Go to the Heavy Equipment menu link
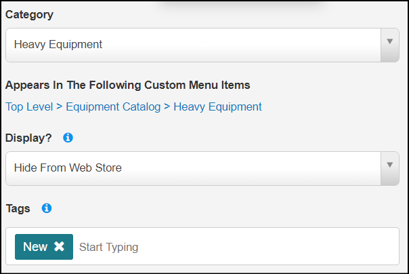409x274 pixels. point(217,106)
